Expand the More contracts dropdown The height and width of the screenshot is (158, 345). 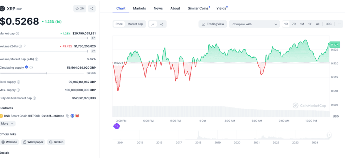7,123
